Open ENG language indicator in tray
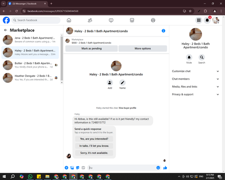This screenshot has width=225, height=180. click(x=201, y=176)
